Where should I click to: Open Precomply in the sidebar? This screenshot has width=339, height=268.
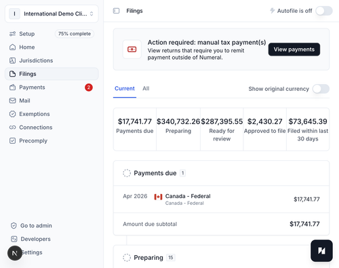[x=52, y=140]
